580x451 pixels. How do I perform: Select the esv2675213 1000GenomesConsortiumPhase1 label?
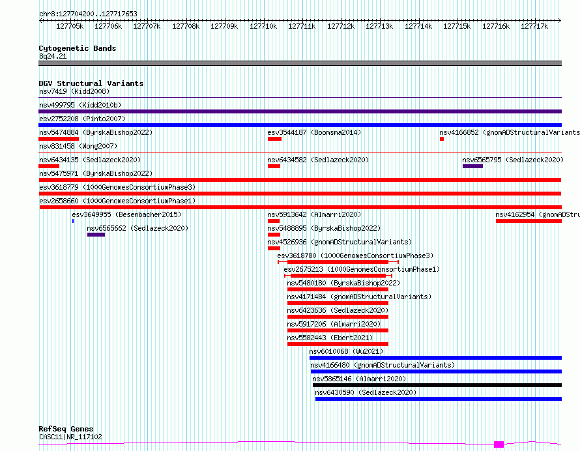362,269
